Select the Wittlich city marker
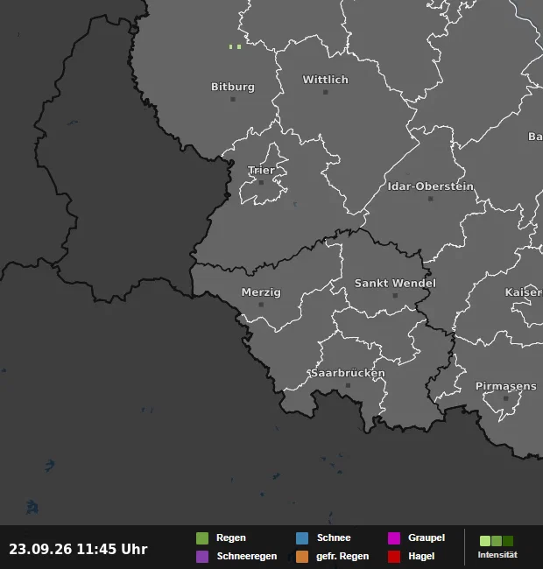Viewport: 543px width, 569px height. tap(326, 92)
